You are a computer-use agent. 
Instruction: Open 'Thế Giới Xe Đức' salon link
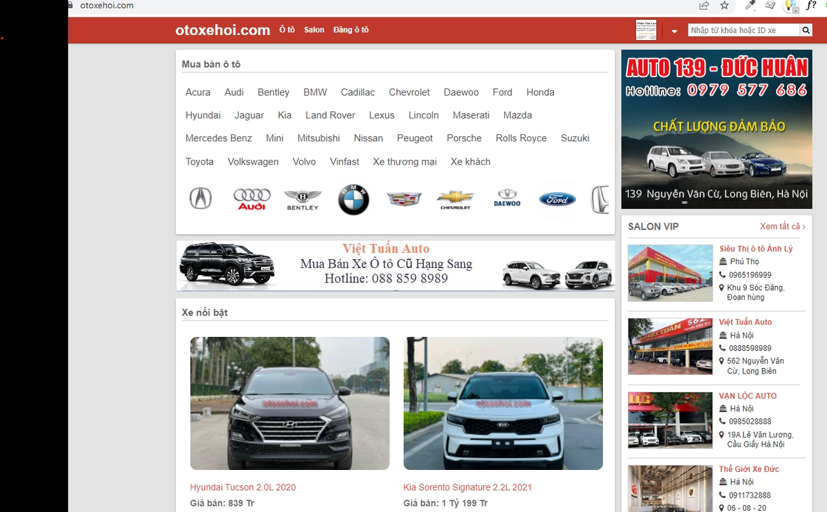[749, 469]
